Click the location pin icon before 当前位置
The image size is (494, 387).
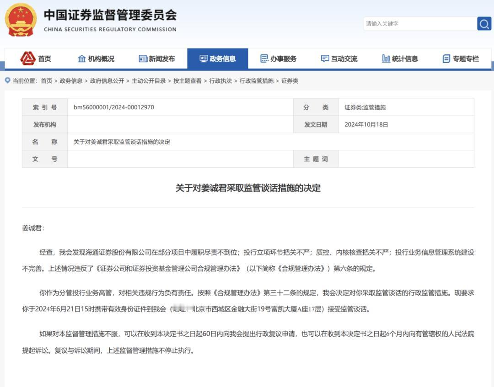pyautogui.click(x=8, y=80)
